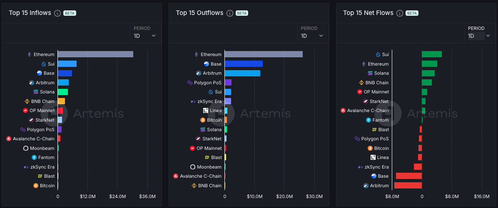
Task: Expand Period selector in Net Flows panel
Action: 479,36
